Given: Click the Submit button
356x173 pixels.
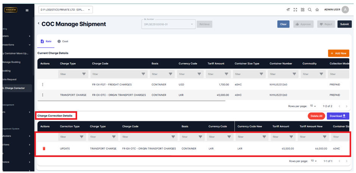Looking at the screenshot, I should pyautogui.click(x=344, y=24).
